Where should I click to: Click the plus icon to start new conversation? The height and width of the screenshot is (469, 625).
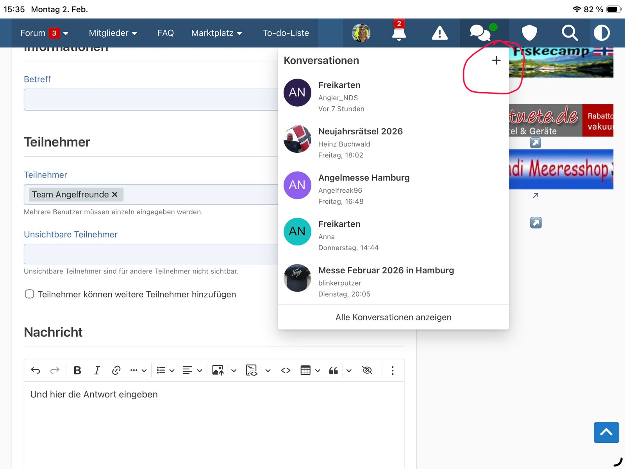[x=496, y=61]
